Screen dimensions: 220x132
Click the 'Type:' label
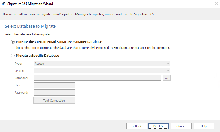pyautogui.click(x=18, y=64)
